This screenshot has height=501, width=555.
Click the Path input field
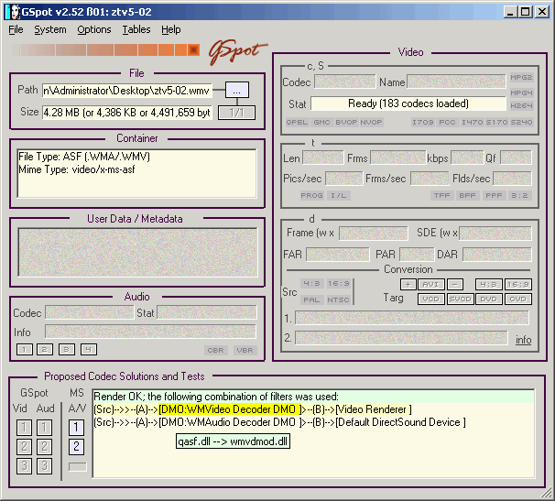(x=127, y=91)
